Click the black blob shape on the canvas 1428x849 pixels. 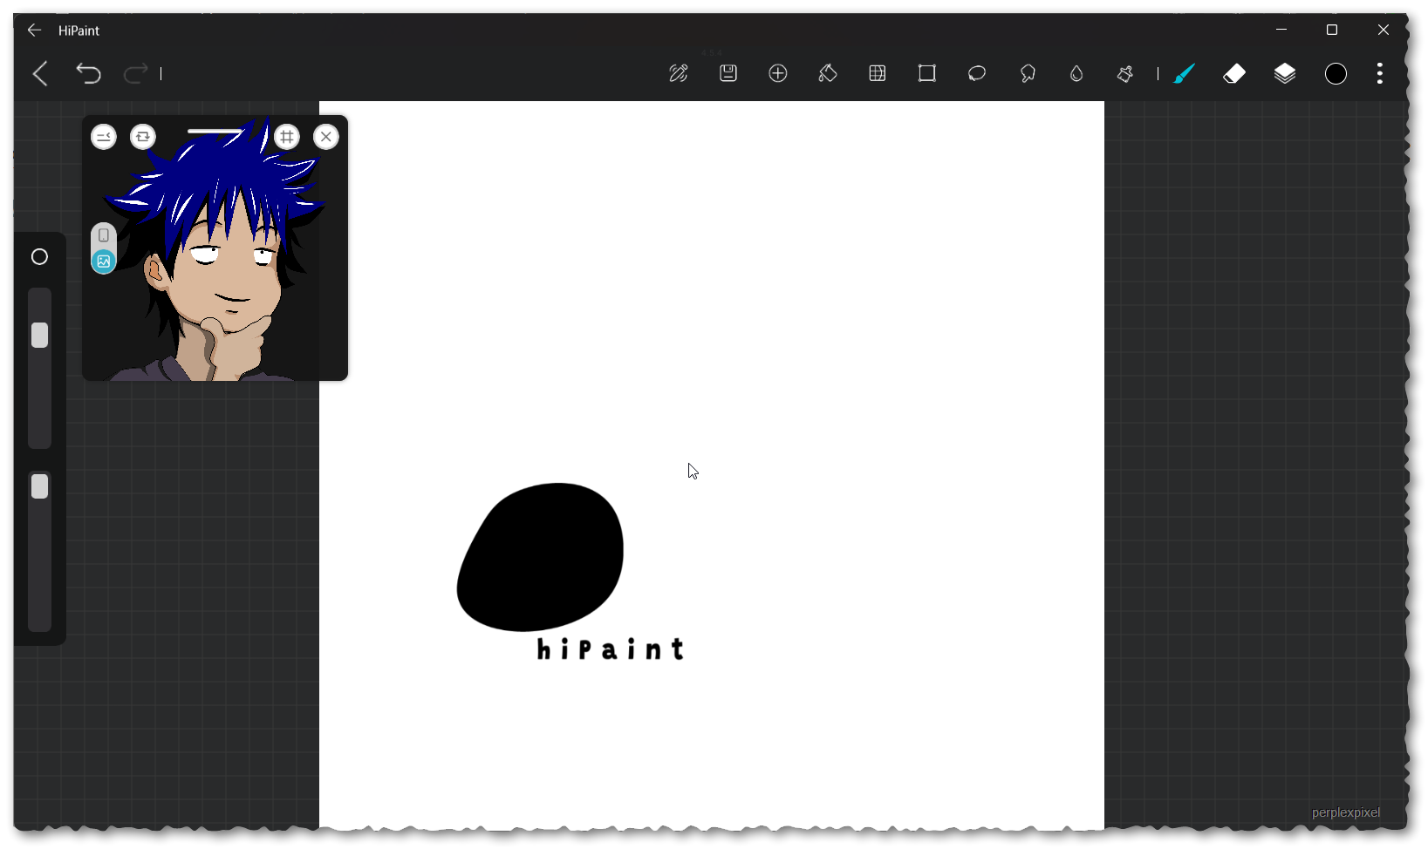point(540,557)
